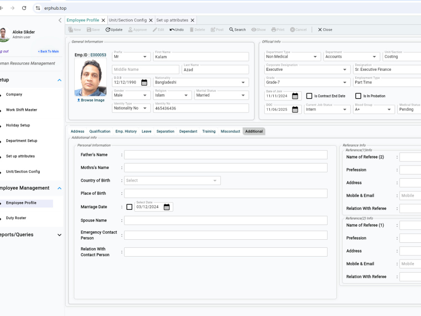
Task: Reload the browser page
Action: (x=24, y=8)
